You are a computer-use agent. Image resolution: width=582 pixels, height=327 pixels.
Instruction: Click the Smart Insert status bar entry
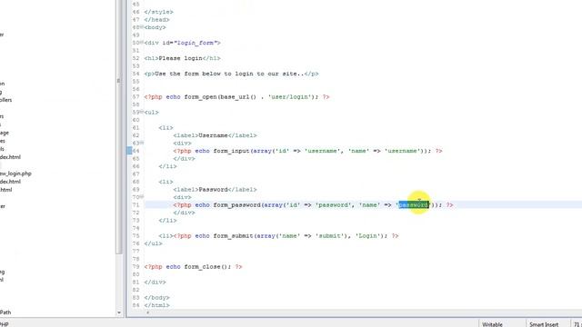click(544, 324)
